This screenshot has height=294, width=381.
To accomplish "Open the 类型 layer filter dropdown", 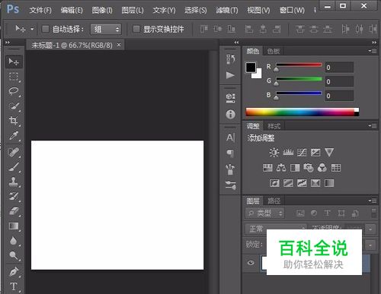I will pos(265,213).
